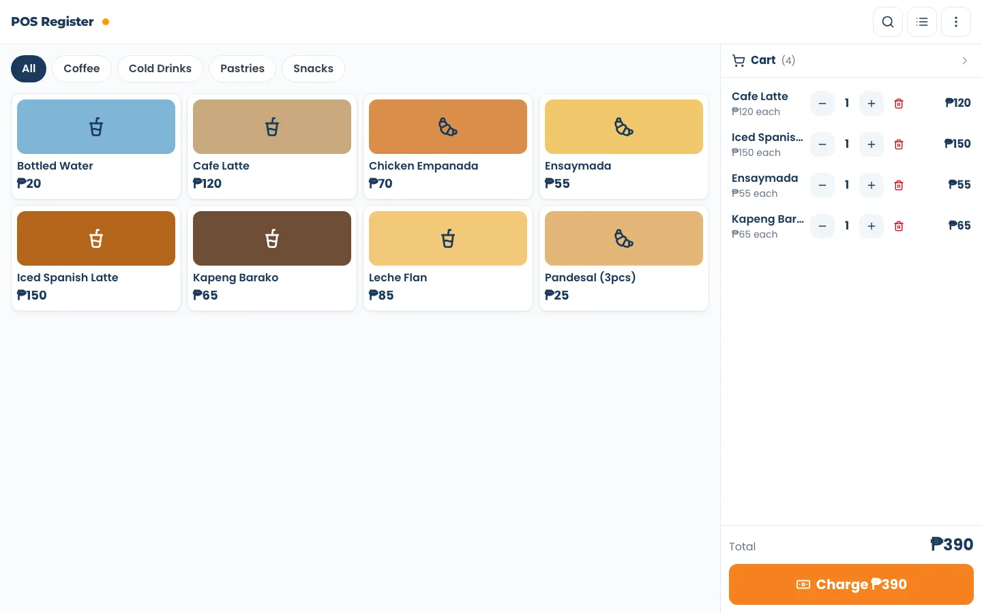Increase Kapeng Barako quantity in cart
The height and width of the screenshot is (613, 982).
click(x=872, y=226)
